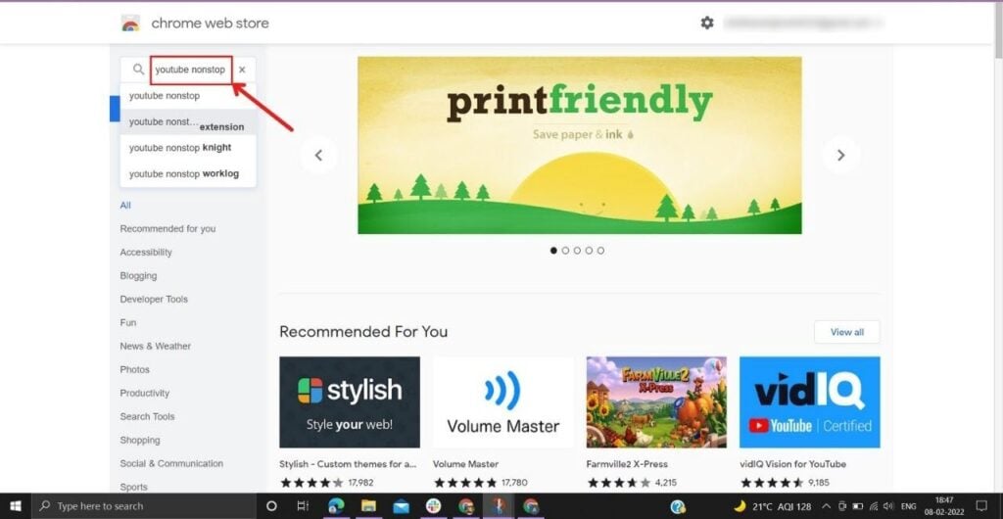The image size is (1003, 519).
Task: Go to previous carousel banner
Action: (318, 156)
